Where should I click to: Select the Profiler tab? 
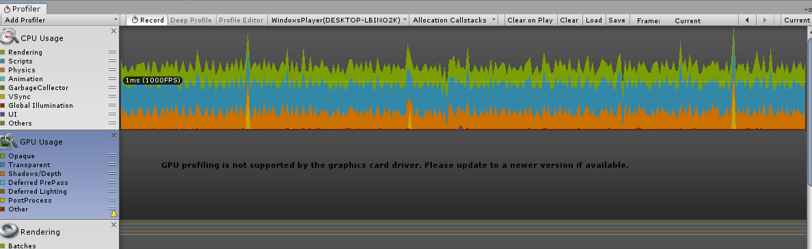click(24, 9)
